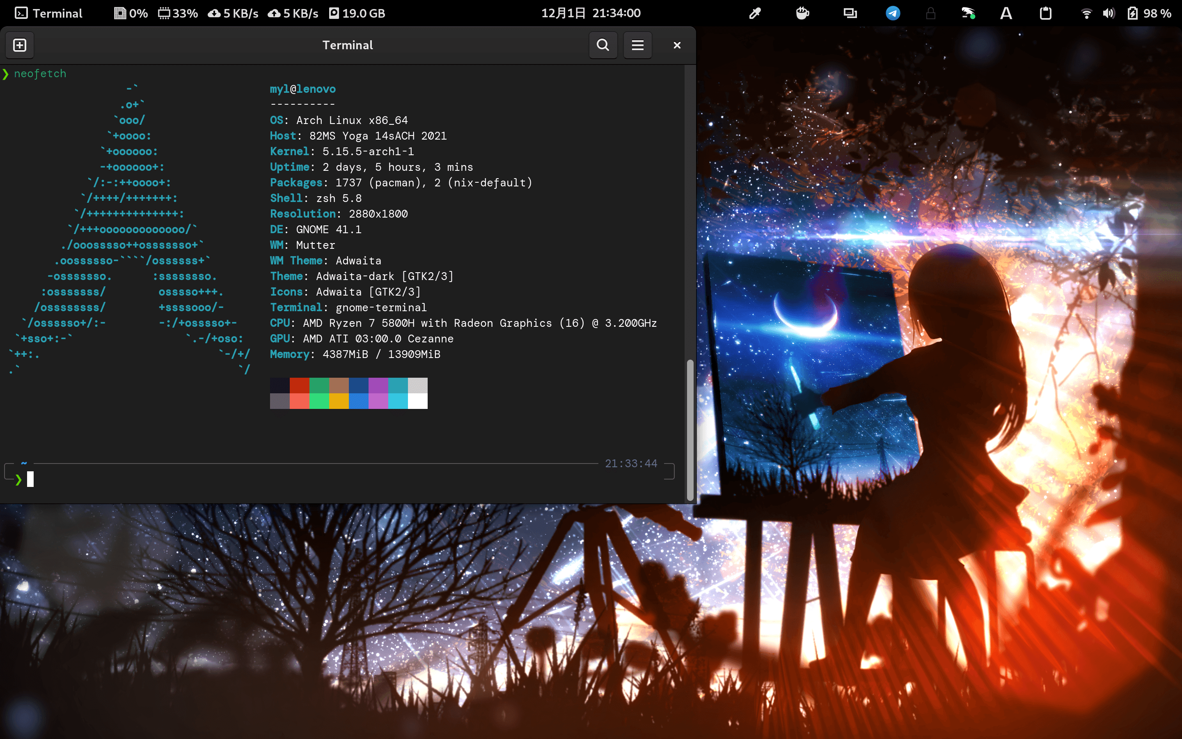Click the disk space 19.0 GB indicator
Viewport: 1182px width, 739px height.
coord(357,13)
